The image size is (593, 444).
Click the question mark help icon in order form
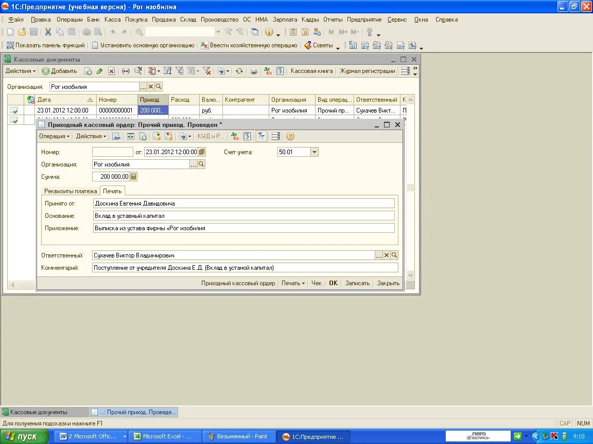[x=290, y=136]
